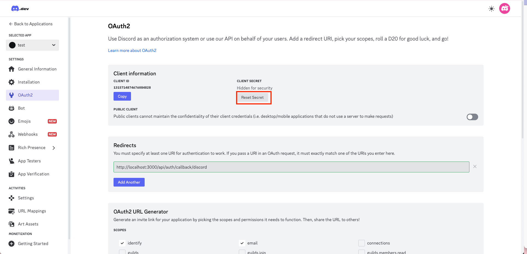Click Add Another redirect button
Viewport: 527px width, 254px height.
(129, 182)
